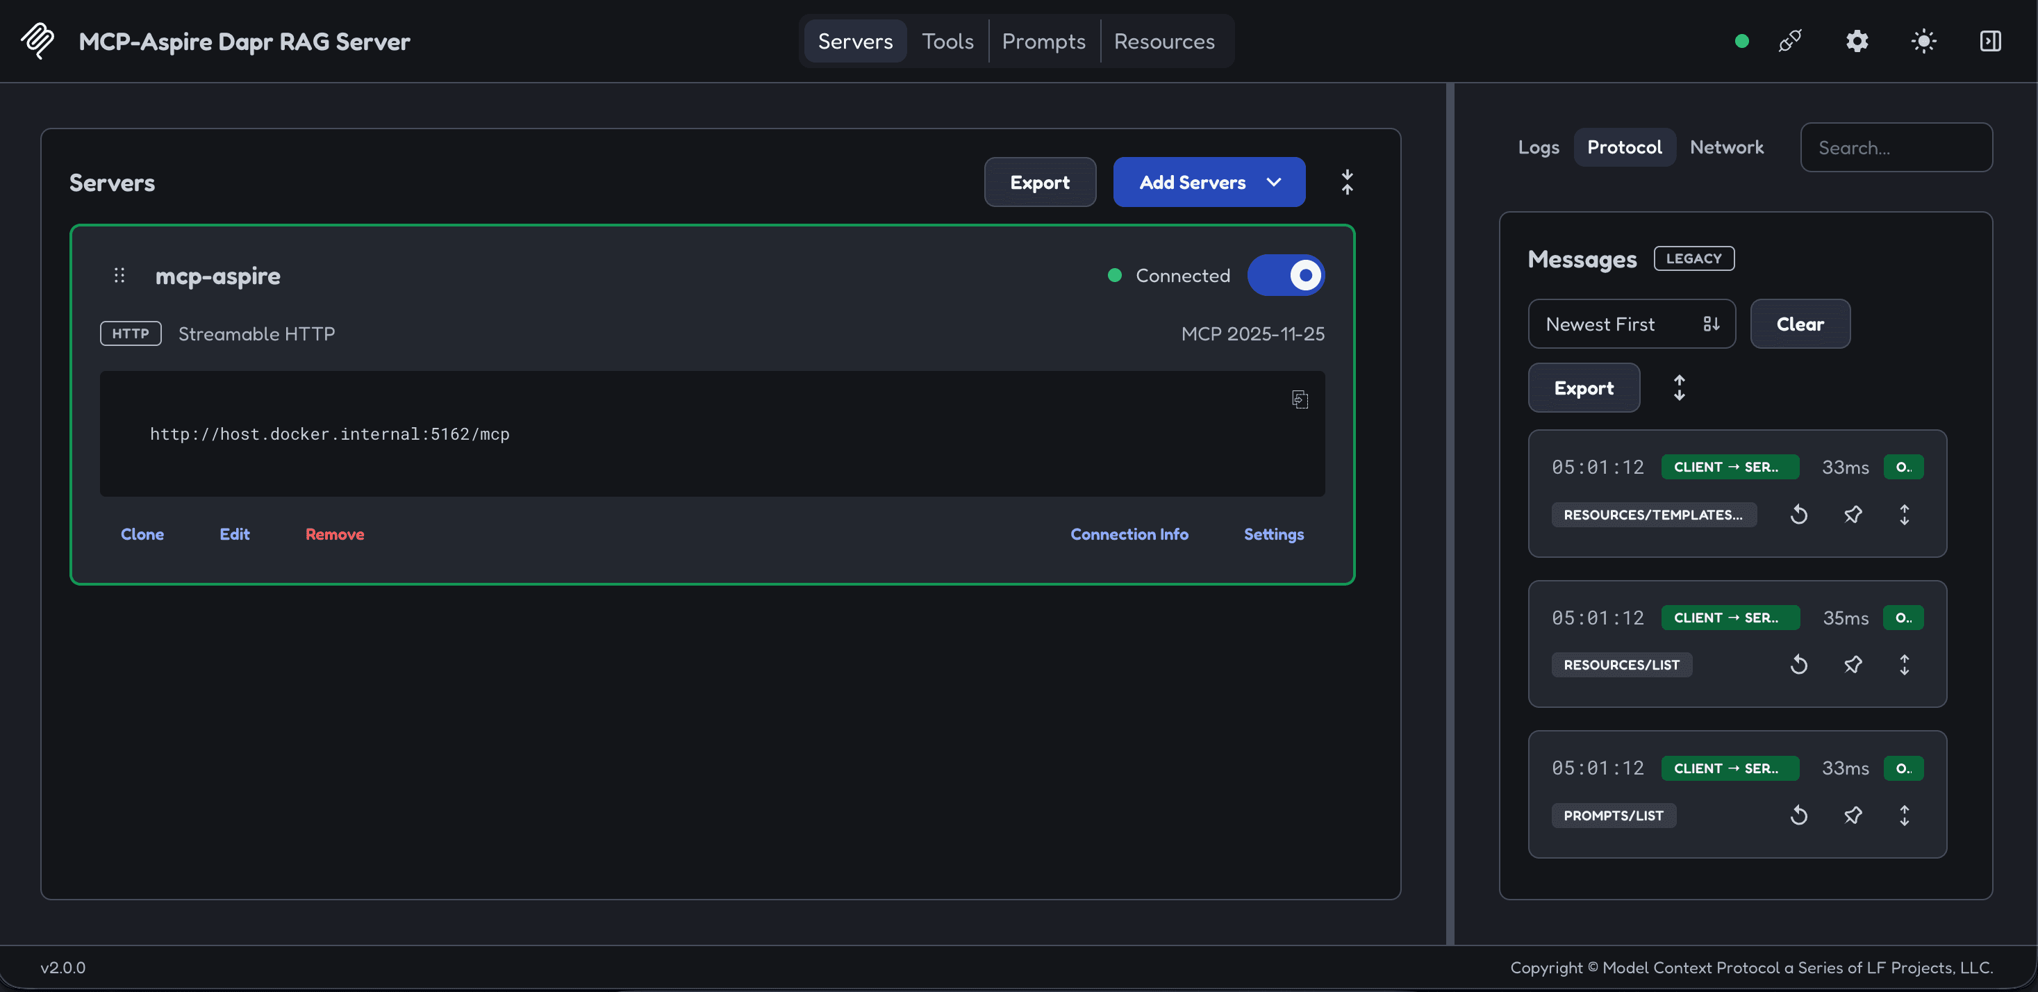Collapse all servers with the arrows icon
This screenshot has width=2038, height=992.
tap(1347, 182)
